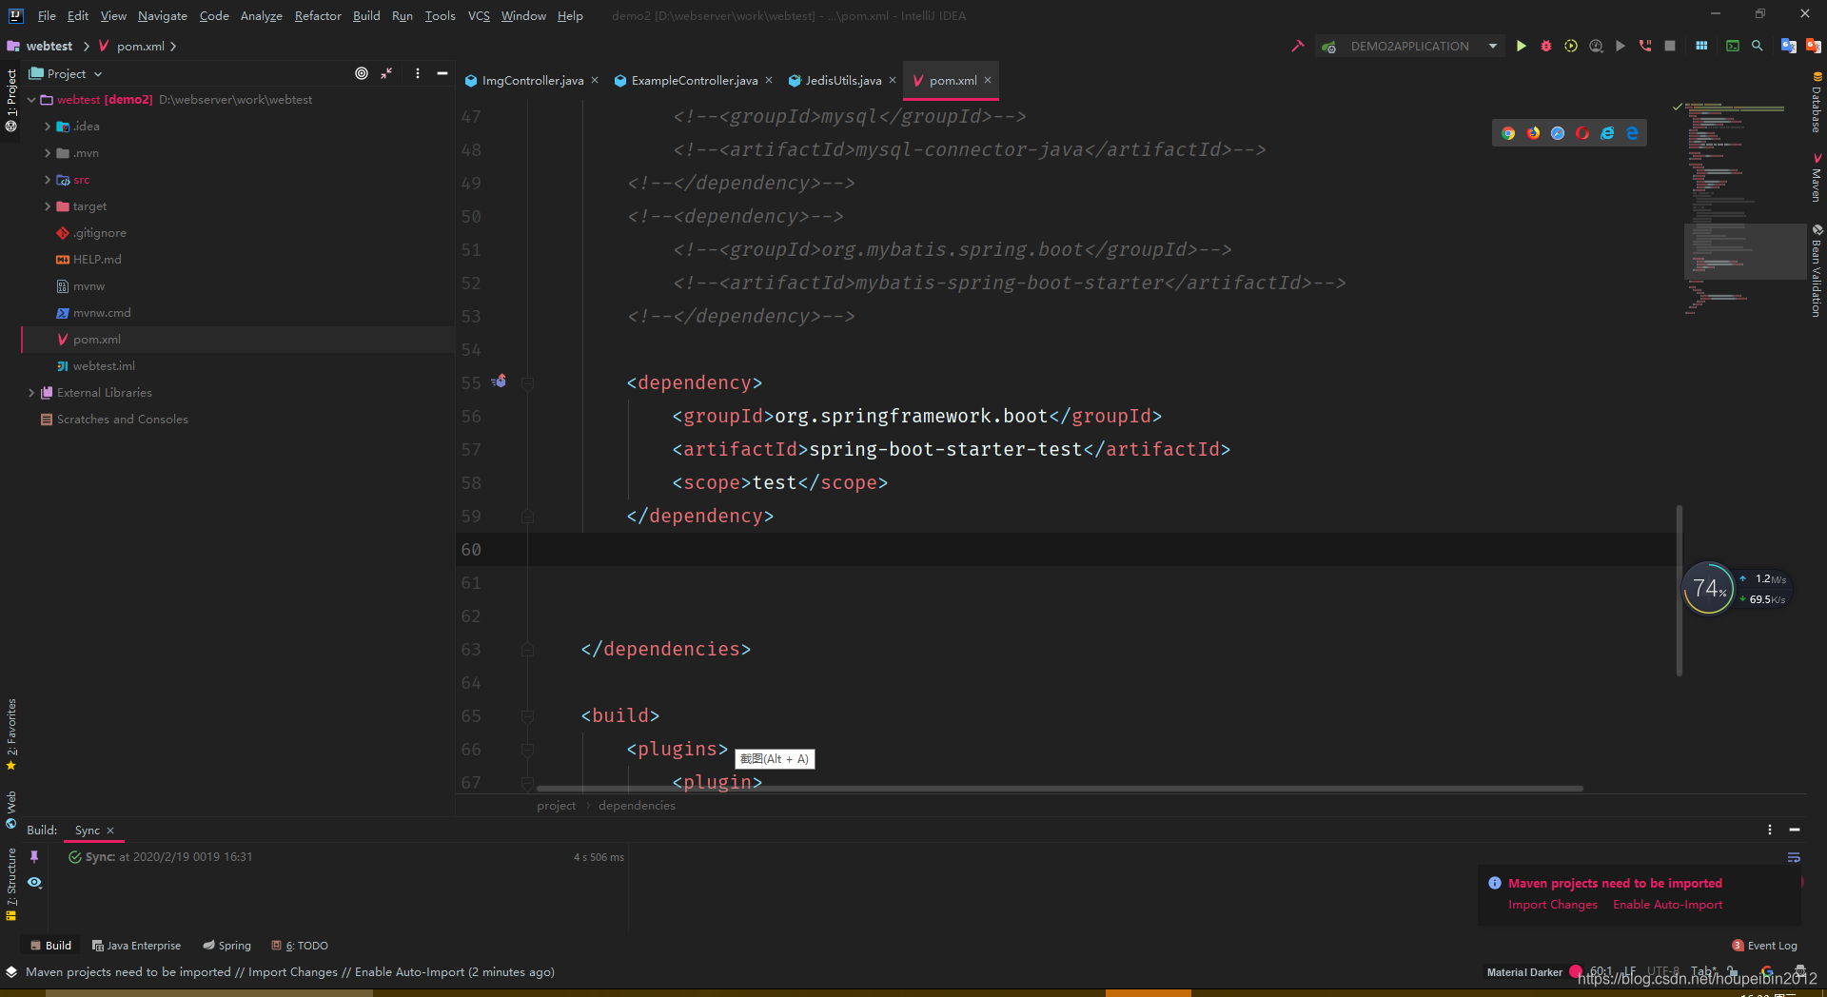Click the blue Google Translate icon
1827x997 pixels.
(1788, 46)
